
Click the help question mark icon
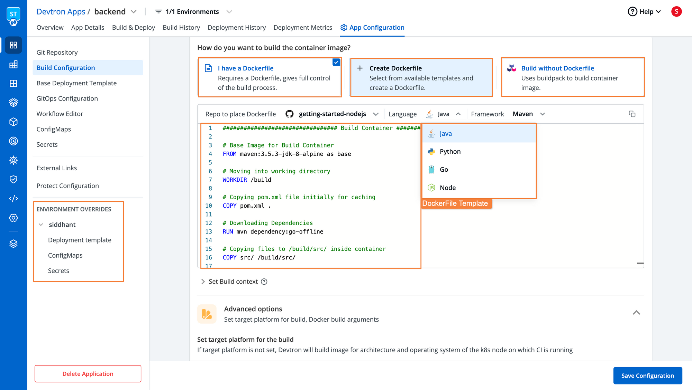click(632, 12)
